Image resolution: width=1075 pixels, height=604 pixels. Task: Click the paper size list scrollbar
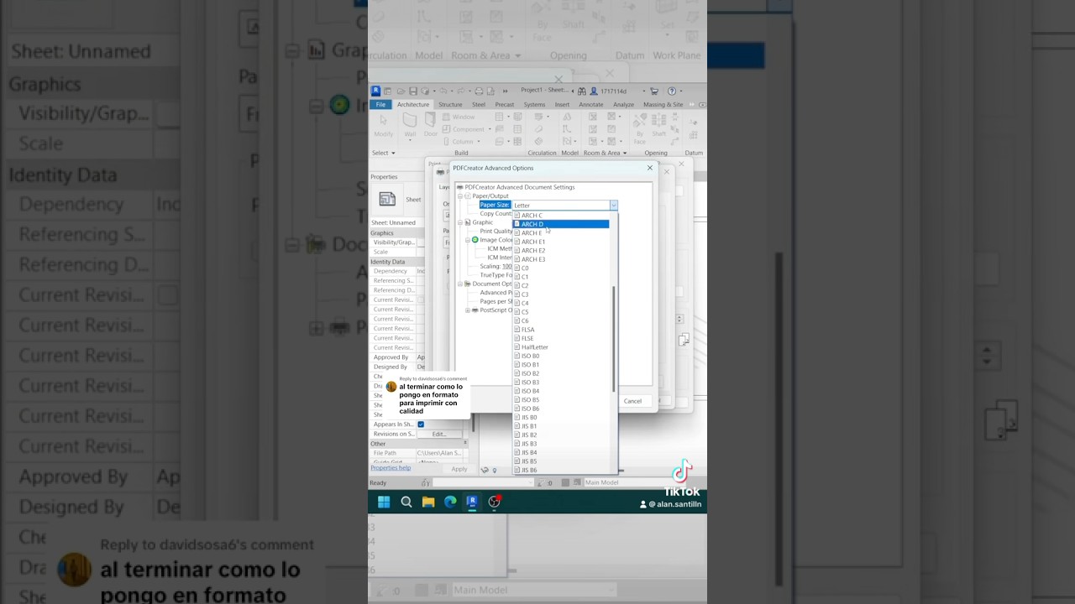tap(614, 340)
